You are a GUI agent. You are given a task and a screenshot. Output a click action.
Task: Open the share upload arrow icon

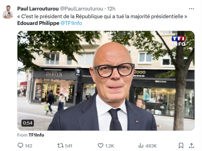(192, 146)
